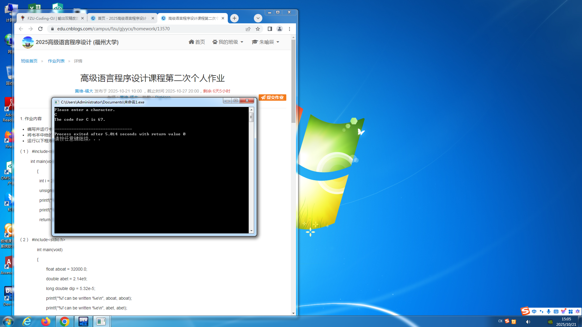Screen dimensions: 582x327
Task: Start voice input with the microphone icon
Action: [x=549, y=312]
